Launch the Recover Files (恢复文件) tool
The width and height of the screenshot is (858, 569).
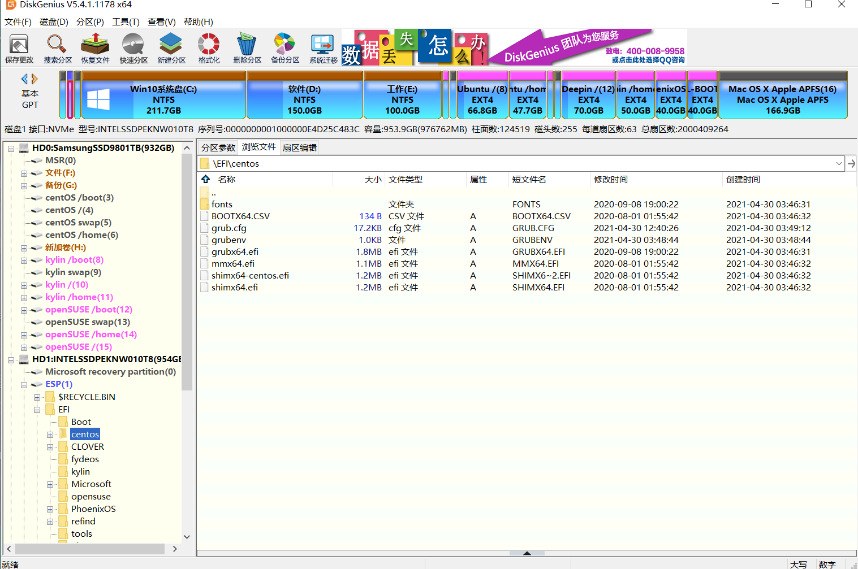coord(95,48)
